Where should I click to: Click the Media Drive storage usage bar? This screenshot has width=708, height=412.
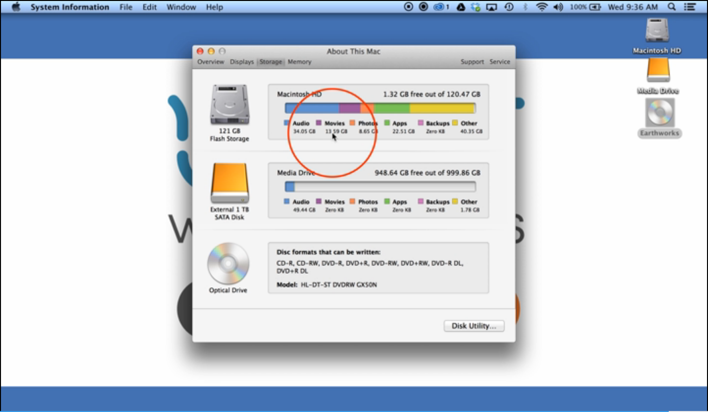pos(380,187)
